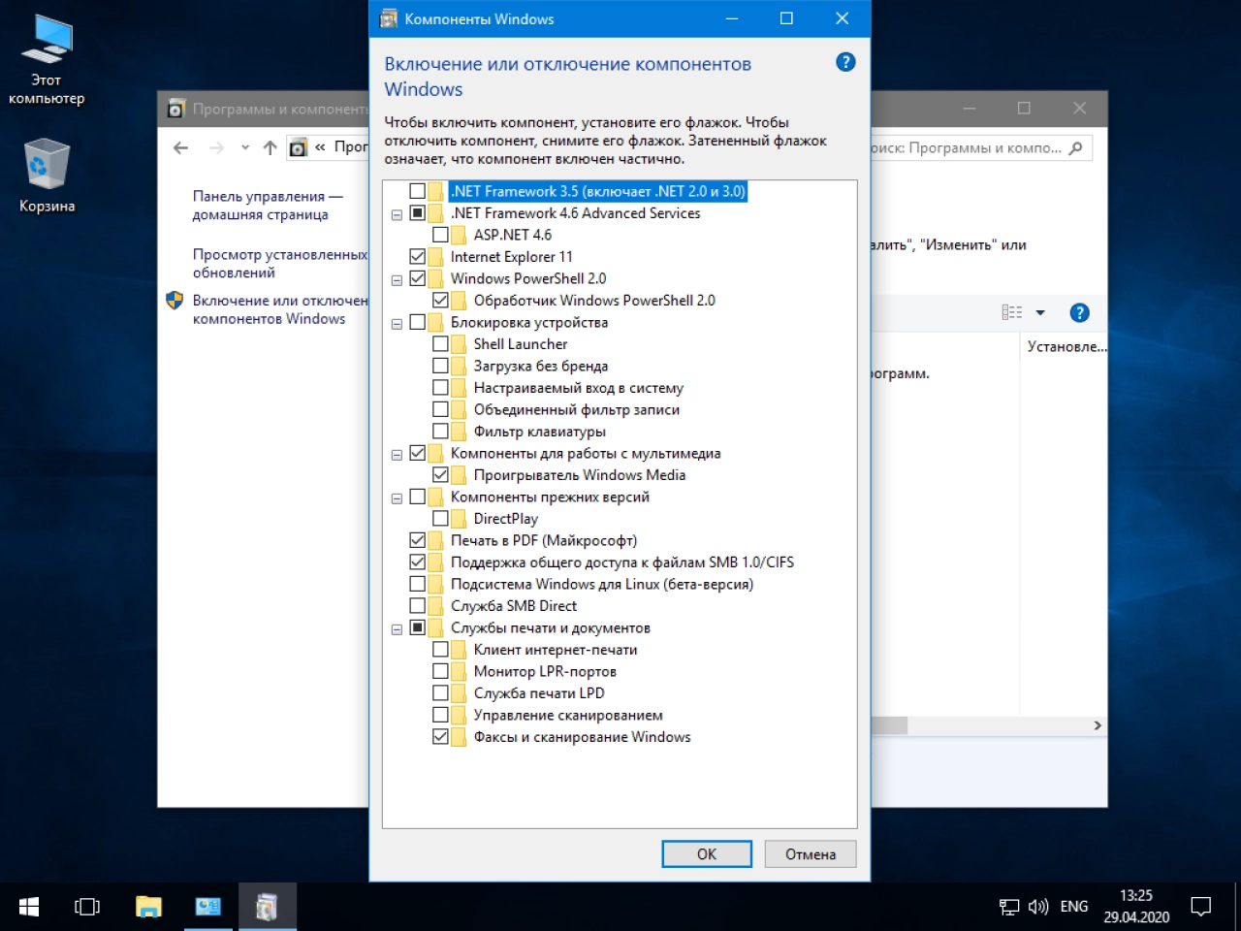Uncheck Проигрыватель Windows Media
This screenshot has height=931, width=1241.
(440, 475)
